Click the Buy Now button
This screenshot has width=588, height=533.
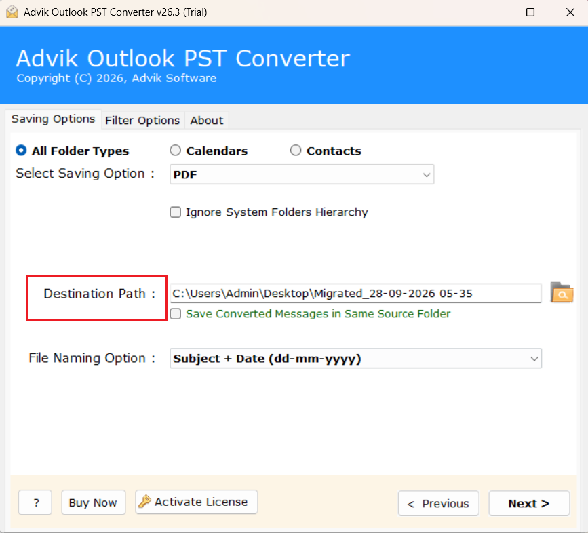[94, 502]
